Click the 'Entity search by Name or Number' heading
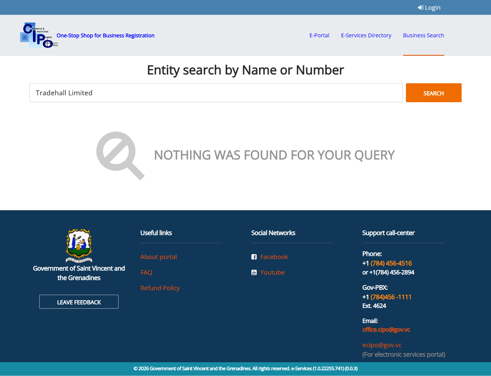This screenshot has height=376, width=491. click(245, 70)
